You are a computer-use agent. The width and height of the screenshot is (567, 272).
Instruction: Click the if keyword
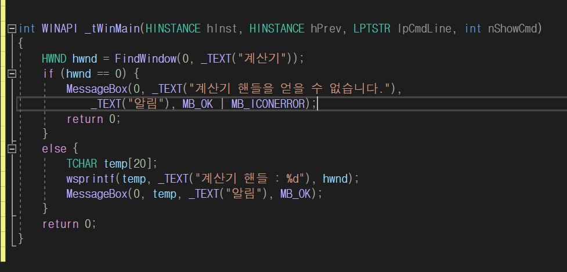point(48,74)
